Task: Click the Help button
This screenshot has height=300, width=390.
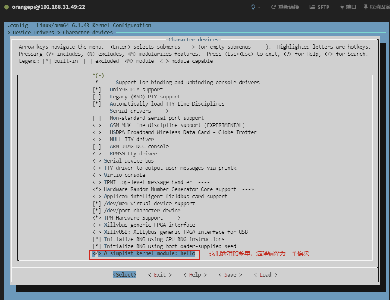Action: [195, 274]
